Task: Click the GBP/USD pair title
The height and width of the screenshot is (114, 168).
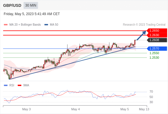Action: (12, 5)
